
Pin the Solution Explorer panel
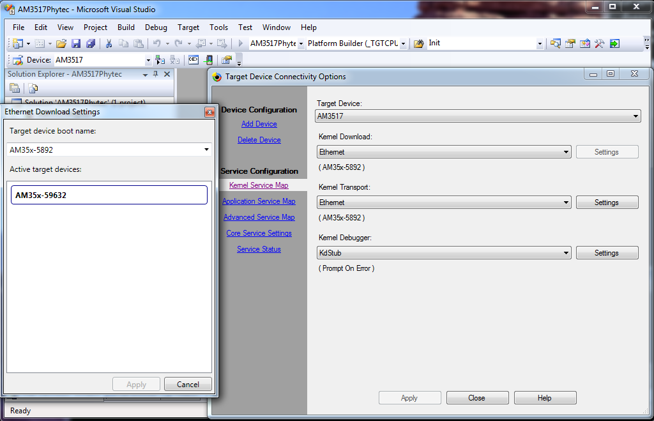point(156,74)
